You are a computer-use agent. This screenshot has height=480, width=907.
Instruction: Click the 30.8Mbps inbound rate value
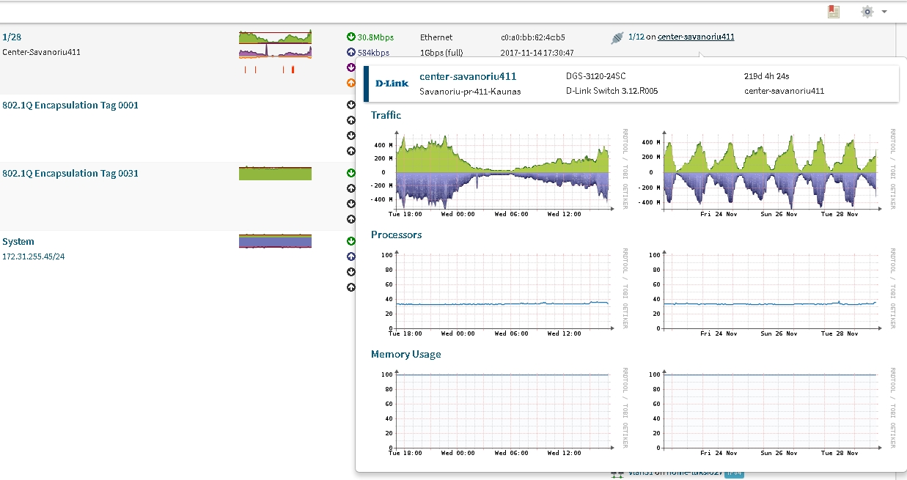pos(375,37)
